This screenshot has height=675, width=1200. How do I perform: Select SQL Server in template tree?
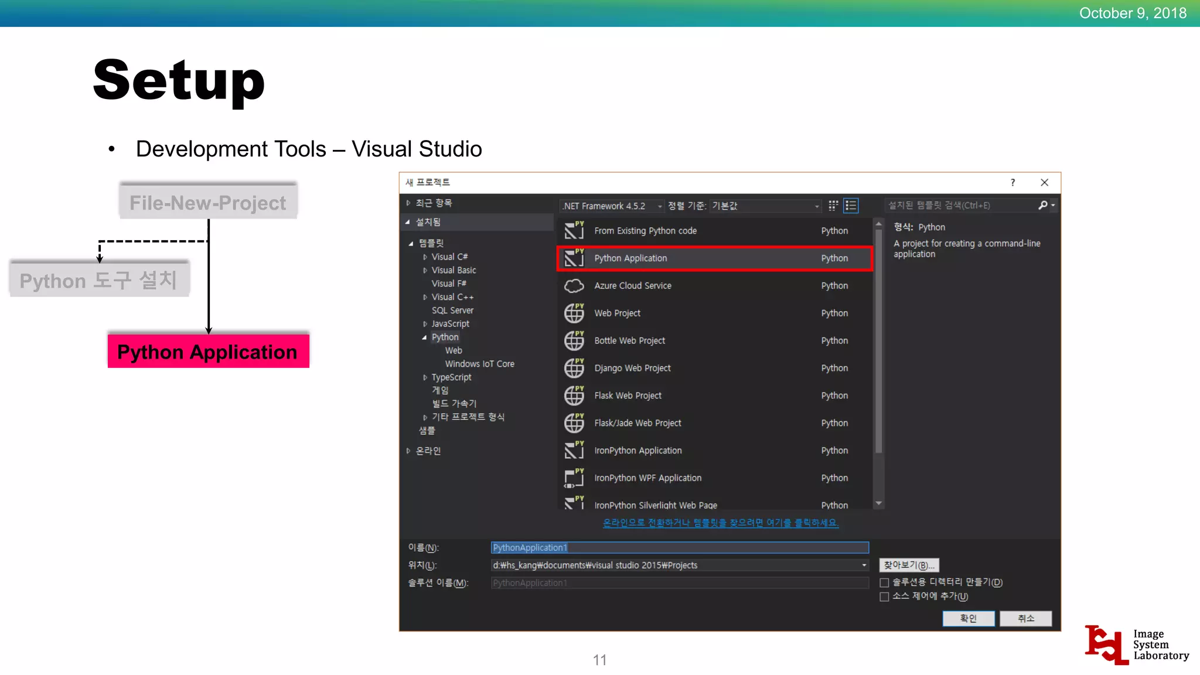(x=452, y=311)
